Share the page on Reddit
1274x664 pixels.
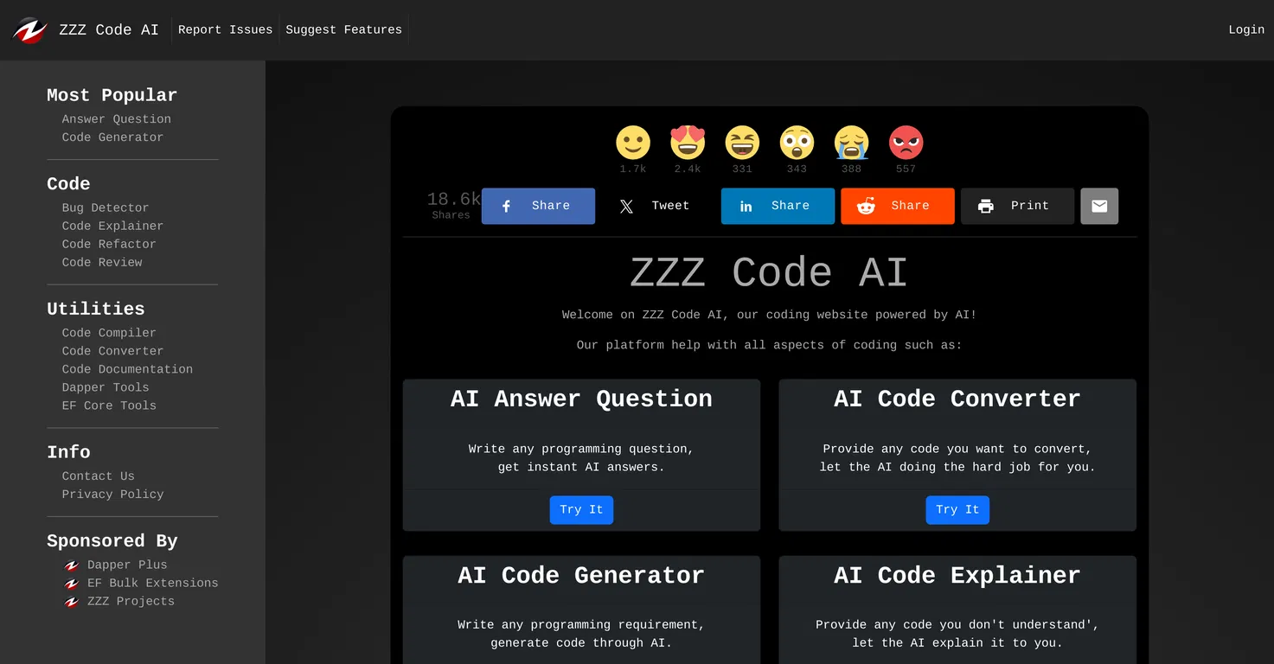(897, 206)
